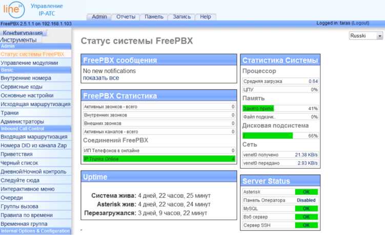The width and height of the screenshot is (385, 235).
Task: Open Правила по времени
Action: (27, 215)
